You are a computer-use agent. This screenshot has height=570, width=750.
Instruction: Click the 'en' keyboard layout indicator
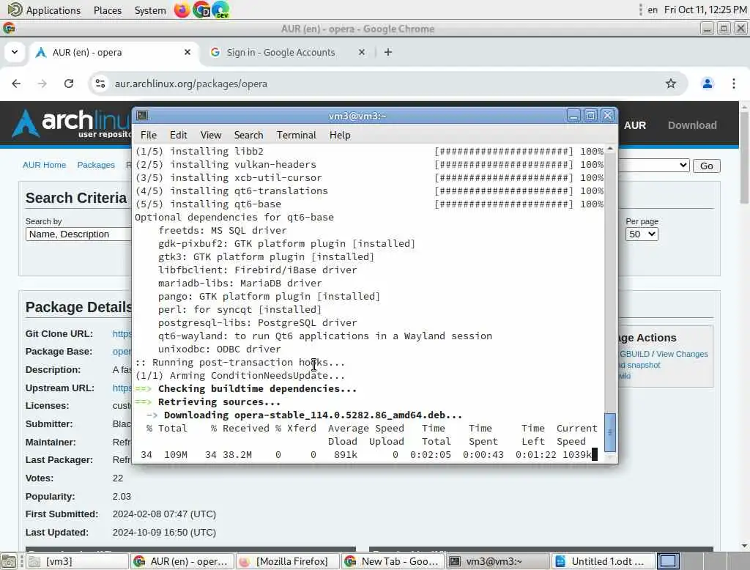point(653,10)
